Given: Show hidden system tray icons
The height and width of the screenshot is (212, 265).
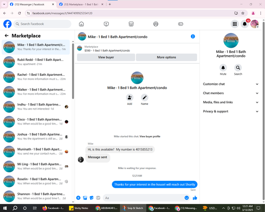Looking at the screenshot, I should pyautogui.click(x=223, y=208).
